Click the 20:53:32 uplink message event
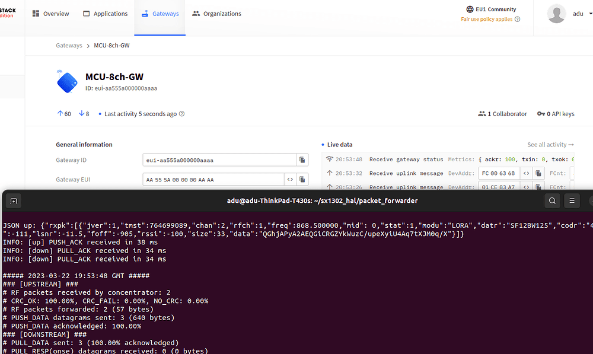Image resolution: width=593 pixels, height=354 pixels. click(449, 173)
